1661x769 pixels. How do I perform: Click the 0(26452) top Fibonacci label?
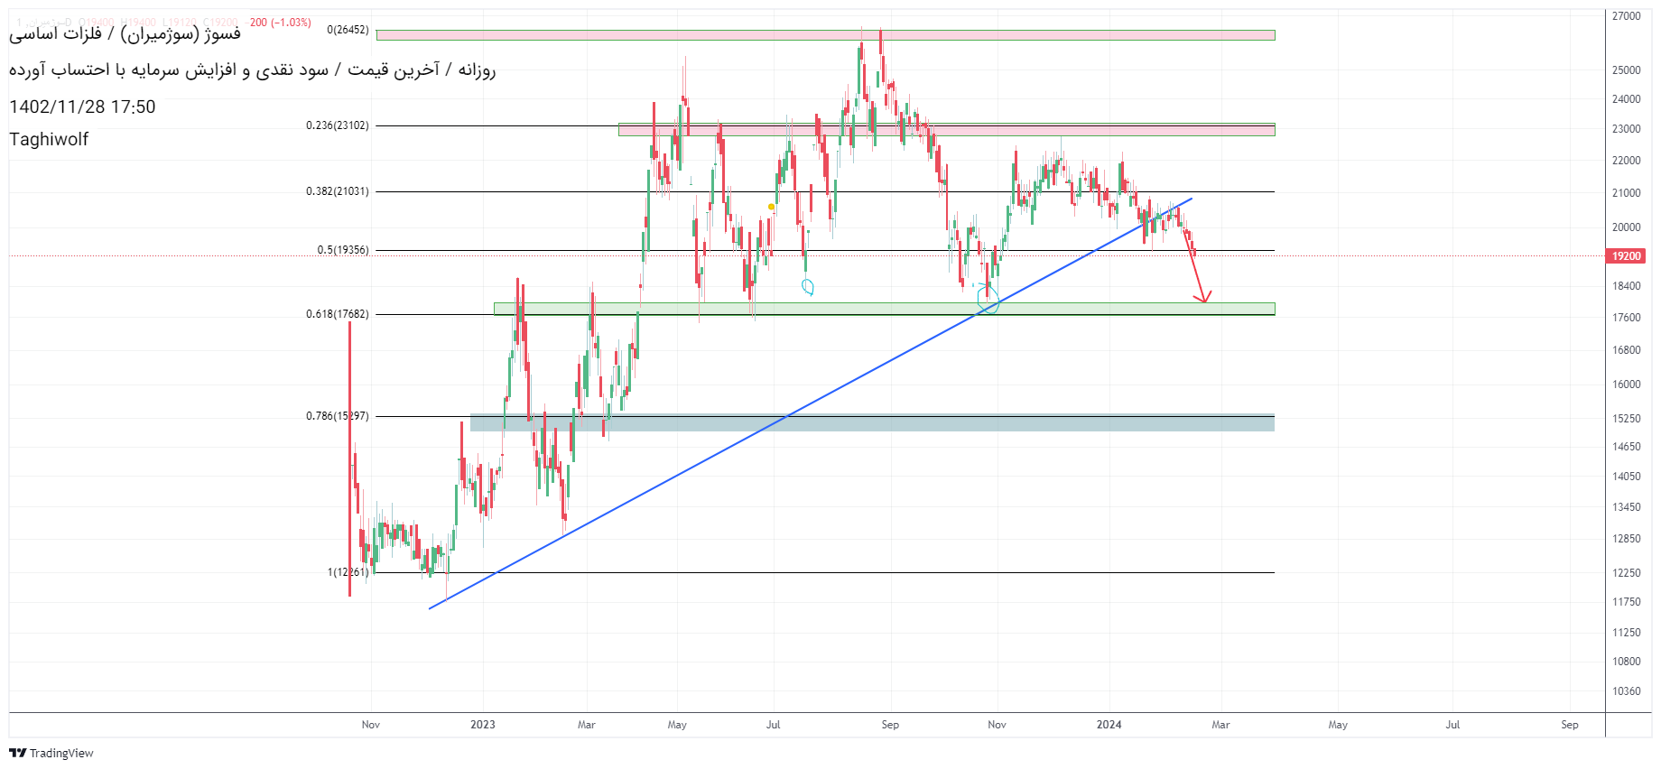pos(348,30)
